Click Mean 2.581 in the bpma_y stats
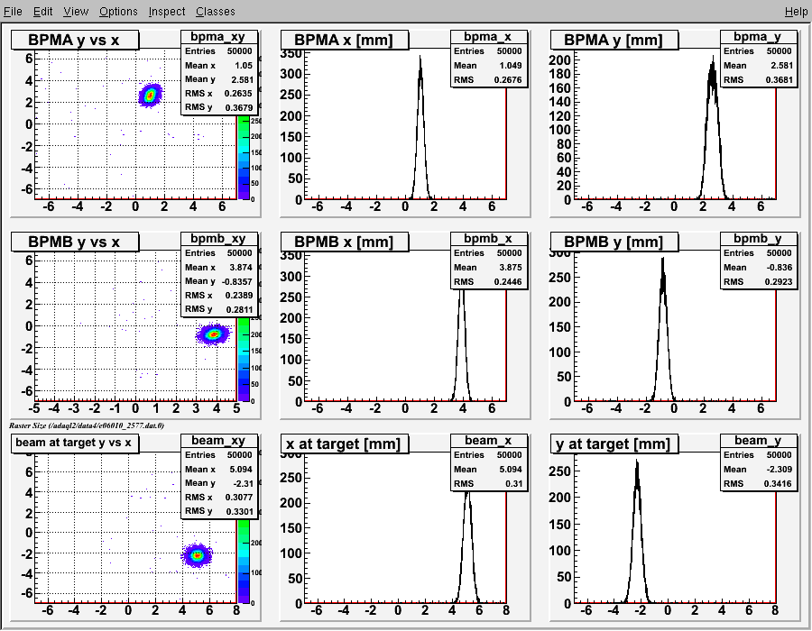Image resolution: width=812 pixels, height=631 pixels. pyautogui.click(x=758, y=66)
